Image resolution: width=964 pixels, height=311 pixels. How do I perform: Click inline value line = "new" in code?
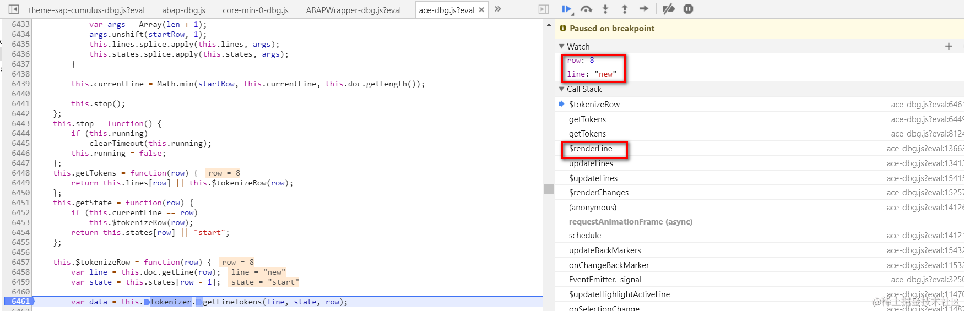258,272
